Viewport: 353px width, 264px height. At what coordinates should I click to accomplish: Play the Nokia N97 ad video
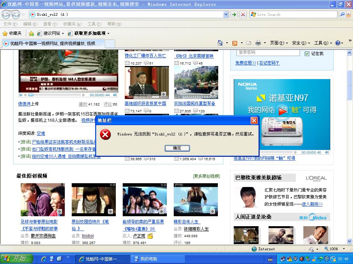282,111
